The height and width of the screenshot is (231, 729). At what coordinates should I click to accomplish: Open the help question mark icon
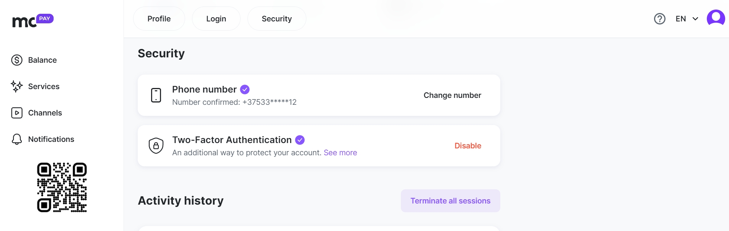(x=660, y=19)
